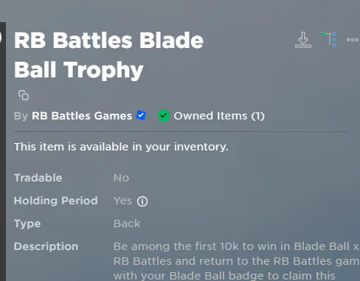Click the Tradable label
Image resolution: width=360 pixels, height=281 pixels.
pos(38,178)
